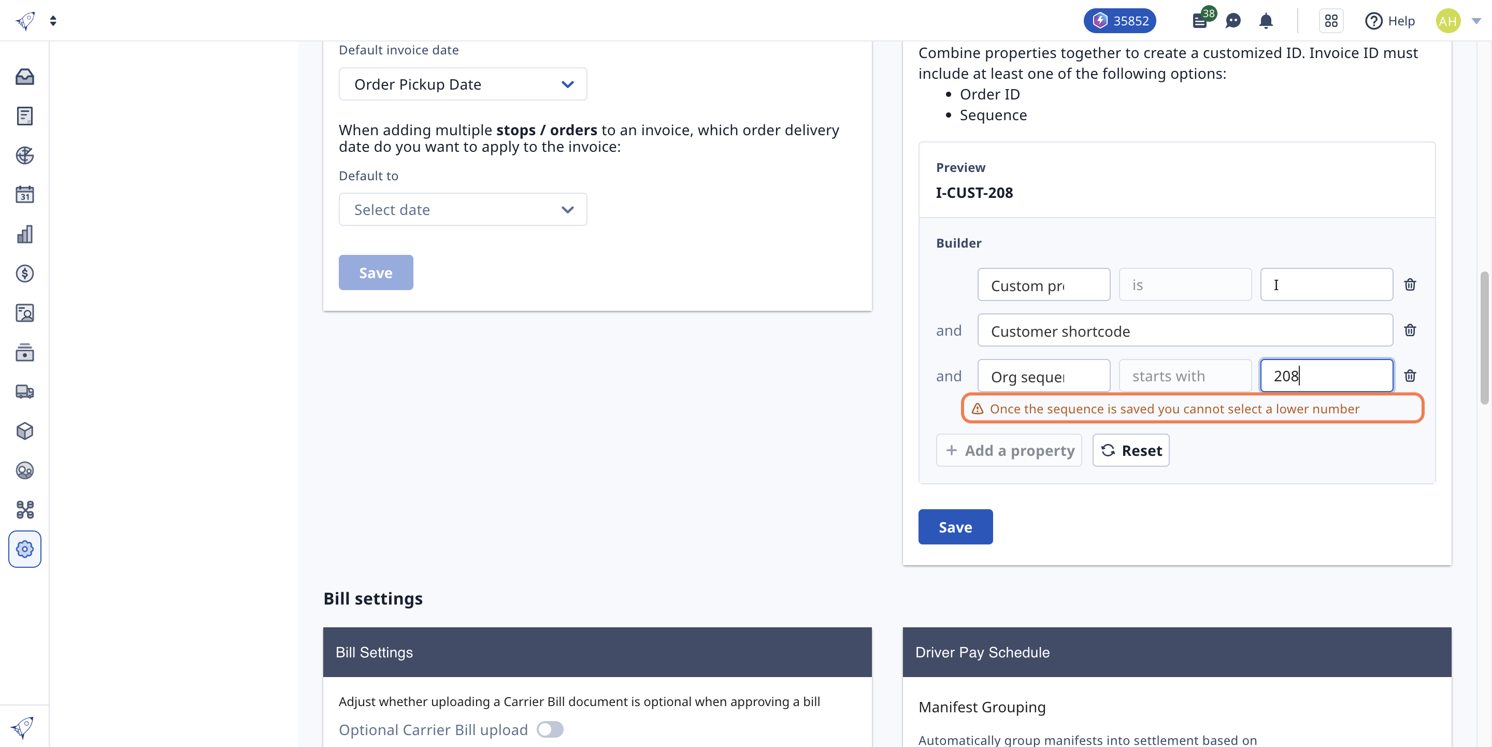Click the sequence number field showing 208

[x=1326, y=377]
